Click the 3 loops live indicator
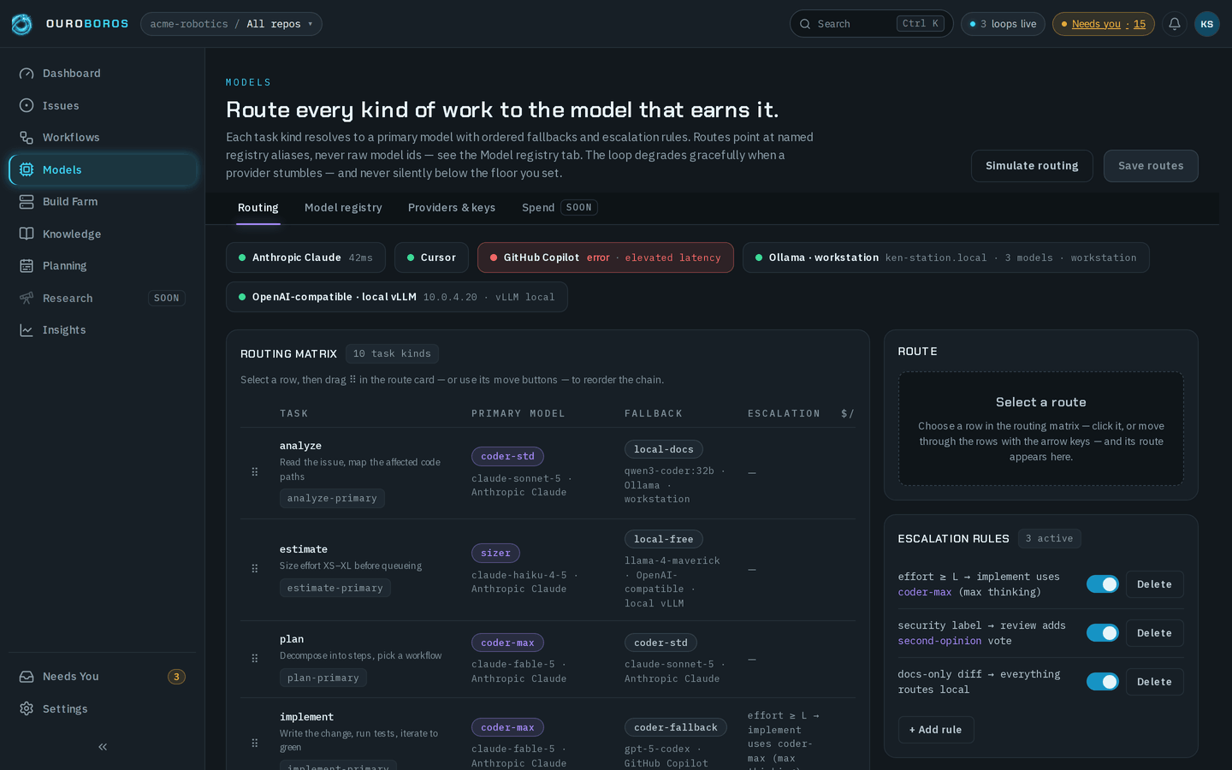Image resolution: width=1232 pixels, height=770 pixels. click(1003, 24)
